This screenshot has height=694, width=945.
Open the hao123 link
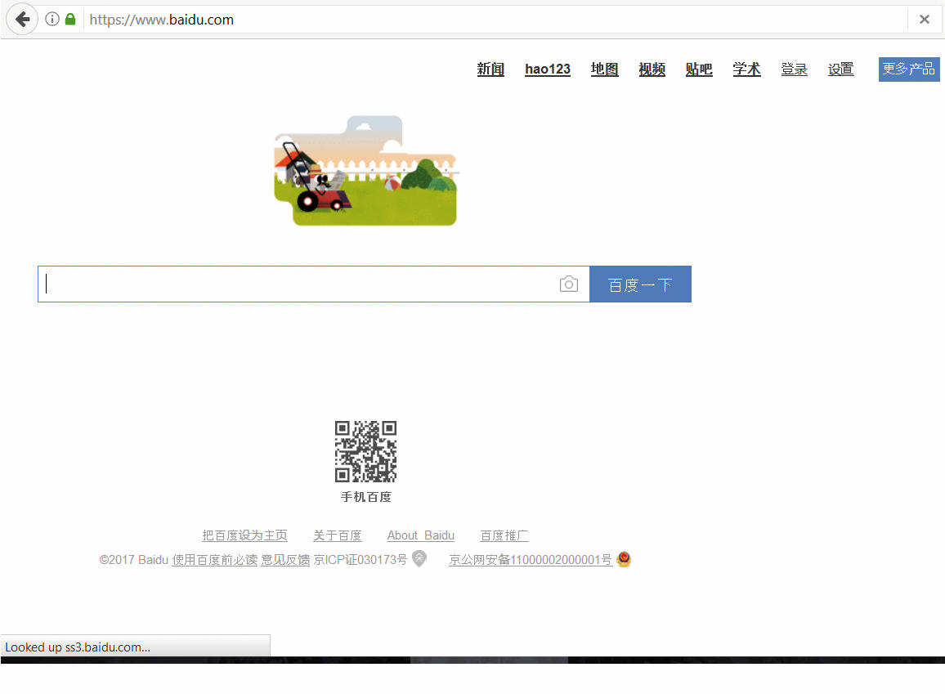coord(547,69)
